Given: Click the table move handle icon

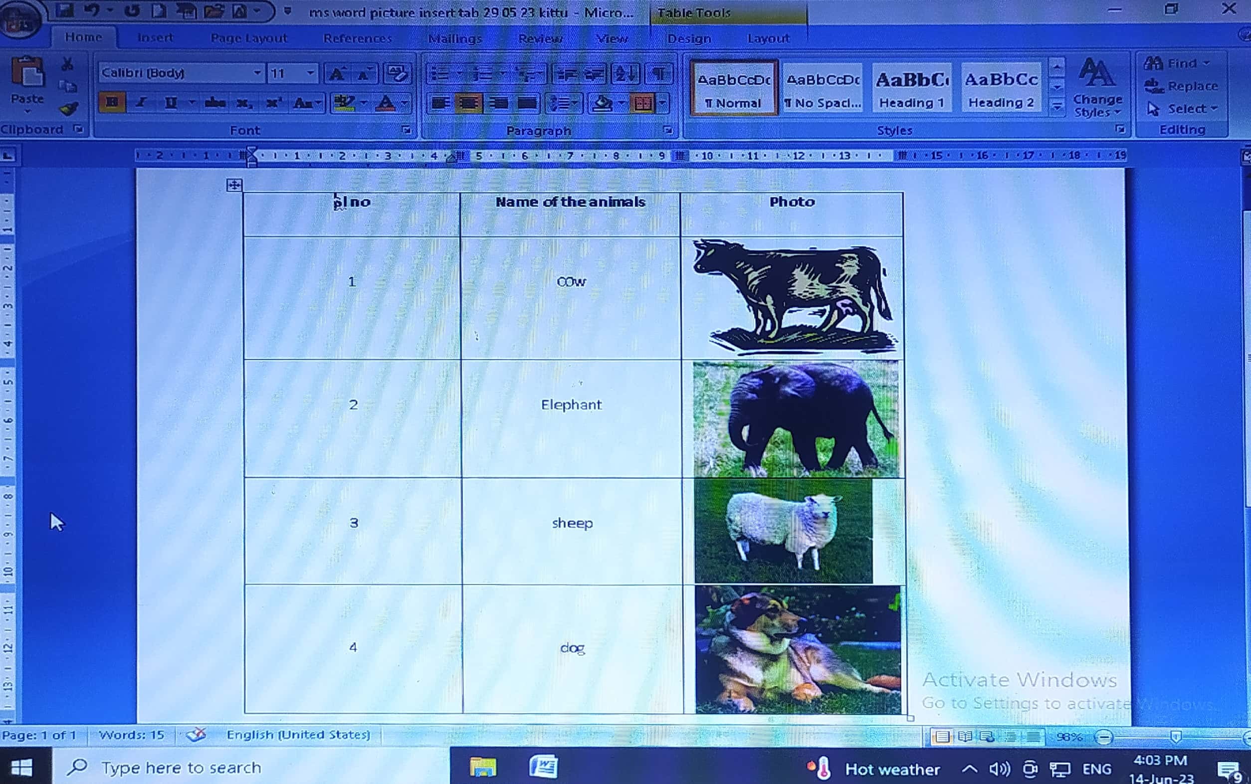Looking at the screenshot, I should click(x=234, y=185).
